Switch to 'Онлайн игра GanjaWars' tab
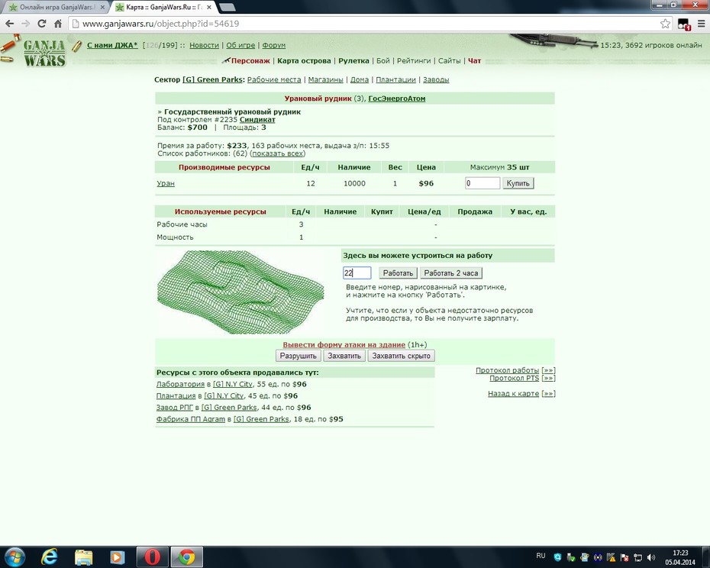This screenshot has width=710, height=568. 56,7
